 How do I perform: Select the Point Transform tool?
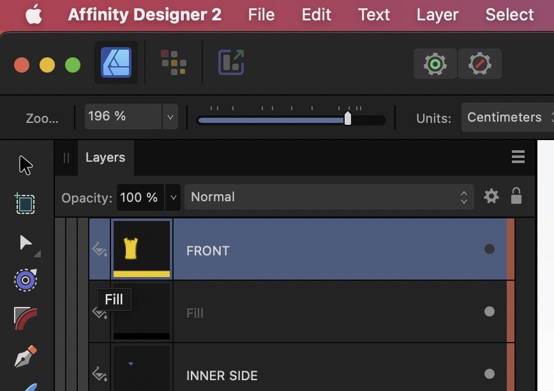click(26, 280)
